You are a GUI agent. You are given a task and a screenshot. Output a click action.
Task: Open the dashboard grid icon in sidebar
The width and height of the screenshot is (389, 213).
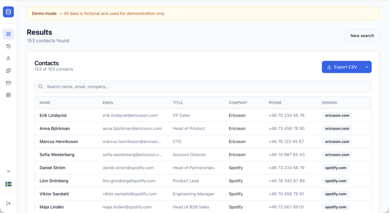tap(8, 34)
